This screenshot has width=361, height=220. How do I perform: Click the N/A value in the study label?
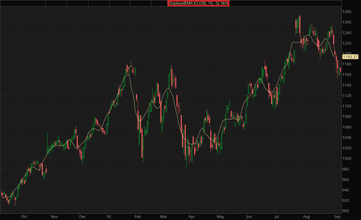pyautogui.click(x=225, y=3)
